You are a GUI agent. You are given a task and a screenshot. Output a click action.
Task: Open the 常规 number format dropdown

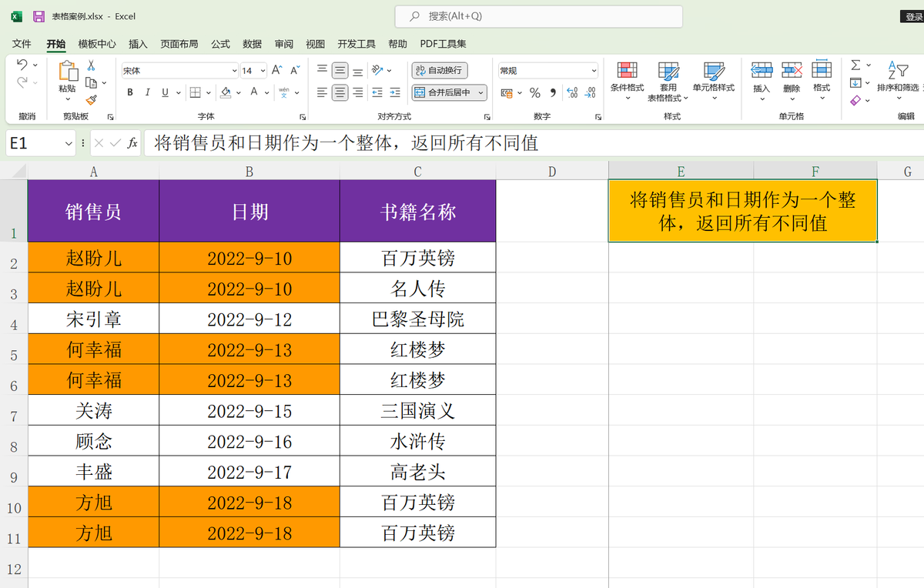pos(594,71)
